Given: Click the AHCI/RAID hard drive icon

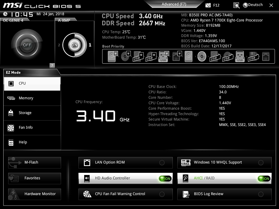Looking at the screenshot, I should click(x=186, y=178).
